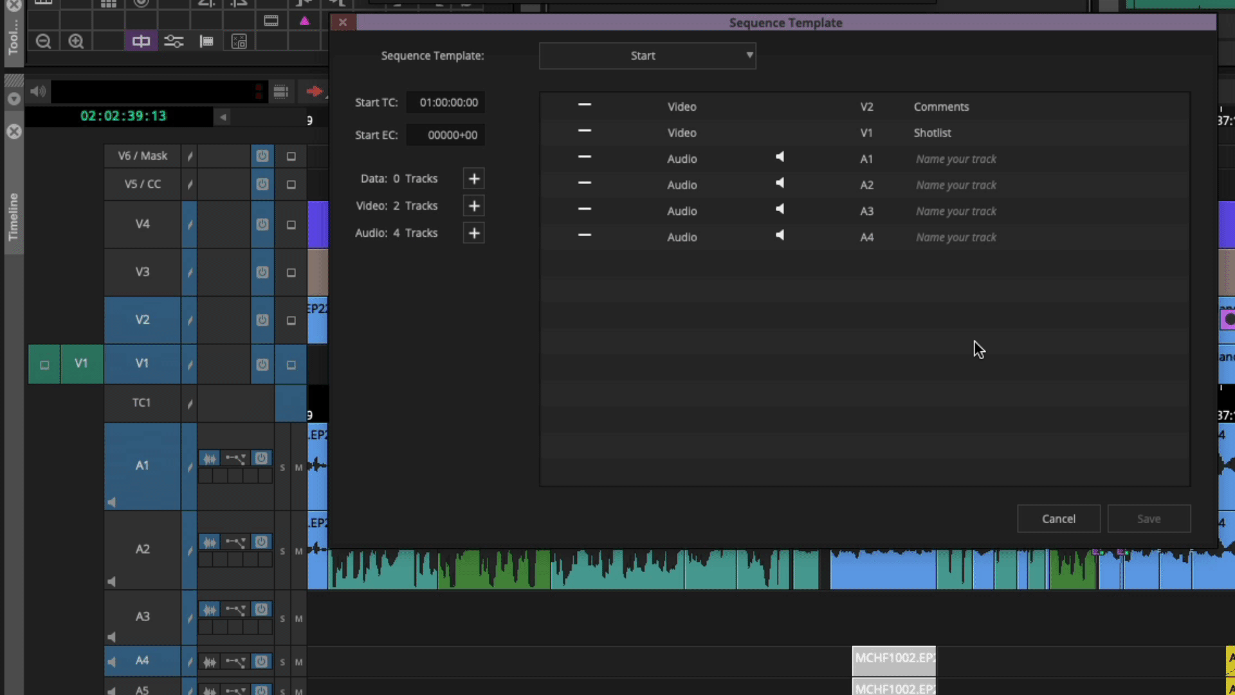Click the speaker icon above the timecode display
The height and width of the screenshot is (695, 1235).
tap(37, 91)
